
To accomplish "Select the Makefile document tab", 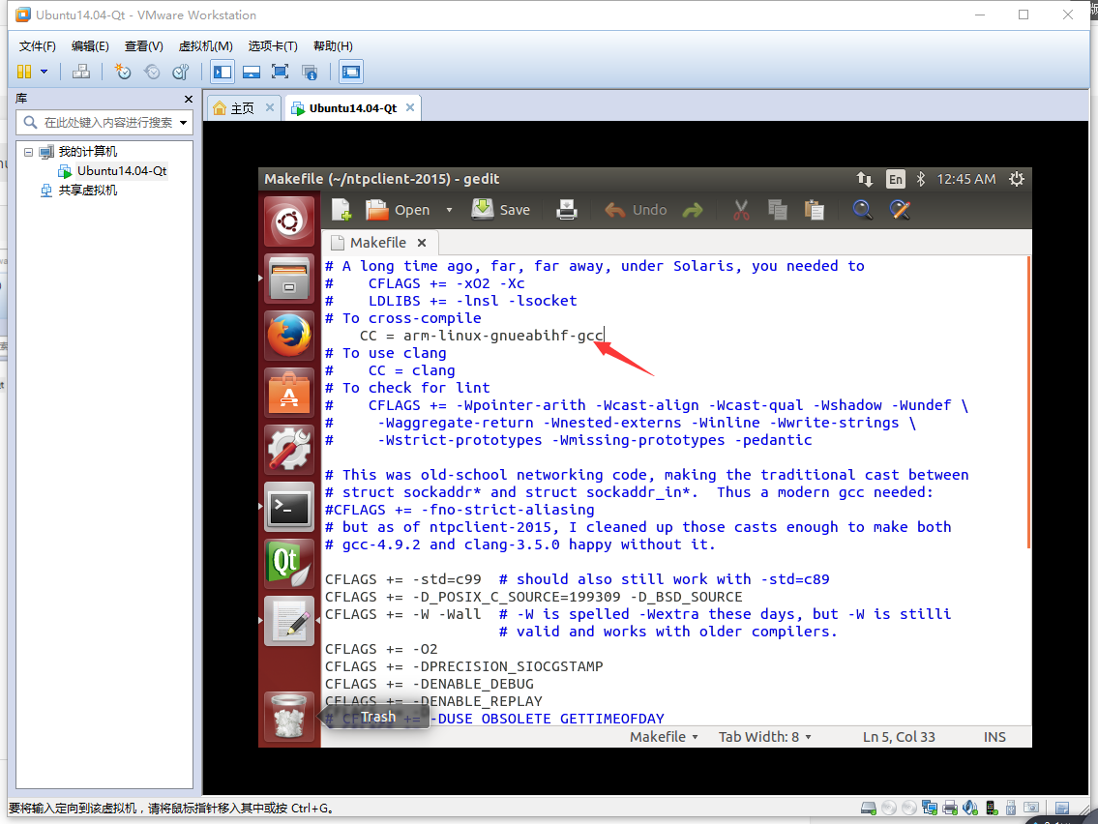I will tap(380, 243).
